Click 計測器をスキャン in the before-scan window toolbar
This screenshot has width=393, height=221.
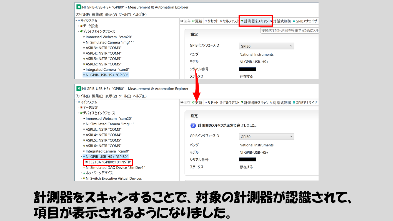[x=255, y=21]
